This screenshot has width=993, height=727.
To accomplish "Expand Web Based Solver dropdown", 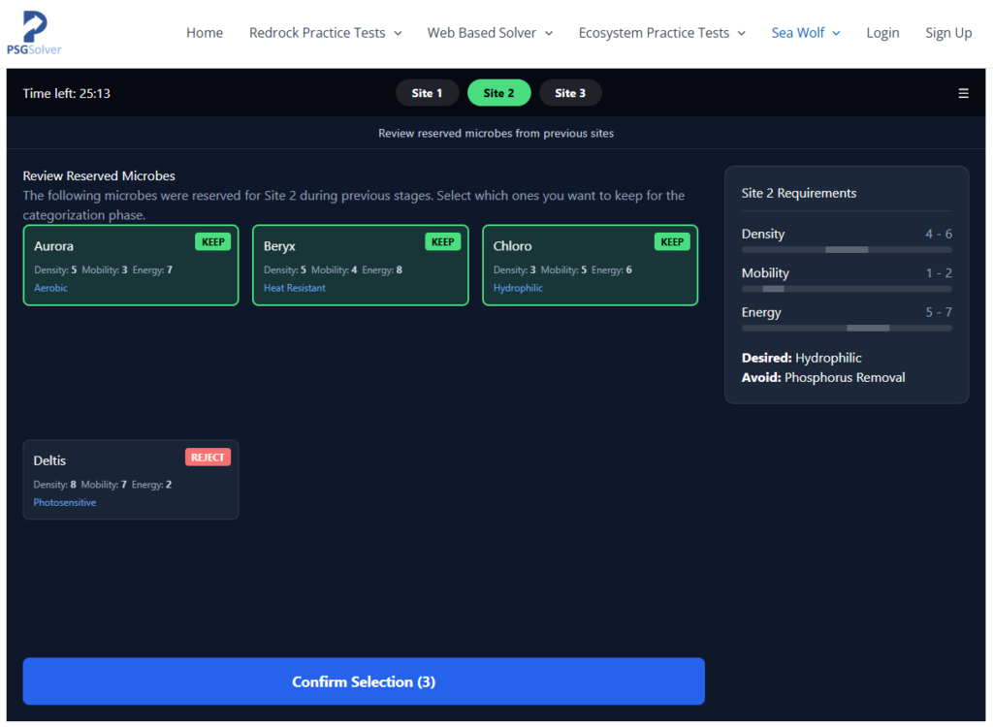I will point(490,33).
